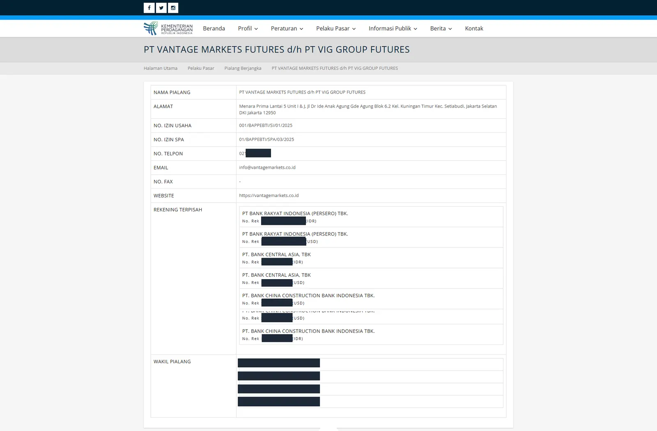The image size is (657, 431).
Task: Click the WEBSITE label cell
Action: (193, 195)
